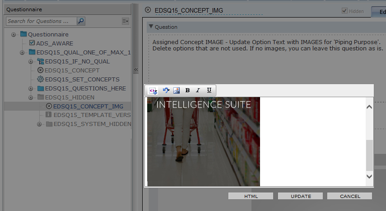Image resolution: width=386 pixels, height=211 pixels.
Task: Open the insert piping code dropdown
Action: pyautogui.click(x=153, y=91)
